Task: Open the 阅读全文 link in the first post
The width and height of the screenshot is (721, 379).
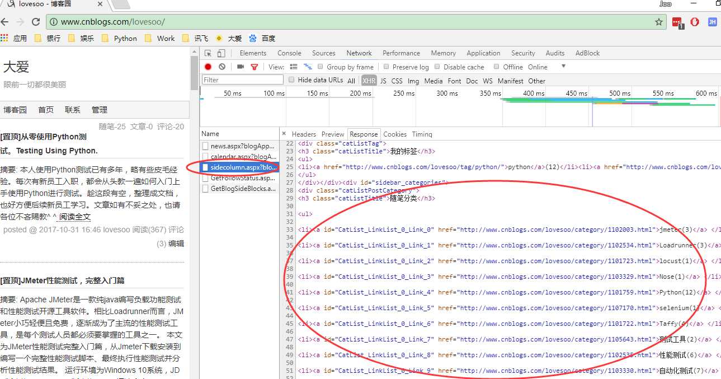Action: pos(75,217)
